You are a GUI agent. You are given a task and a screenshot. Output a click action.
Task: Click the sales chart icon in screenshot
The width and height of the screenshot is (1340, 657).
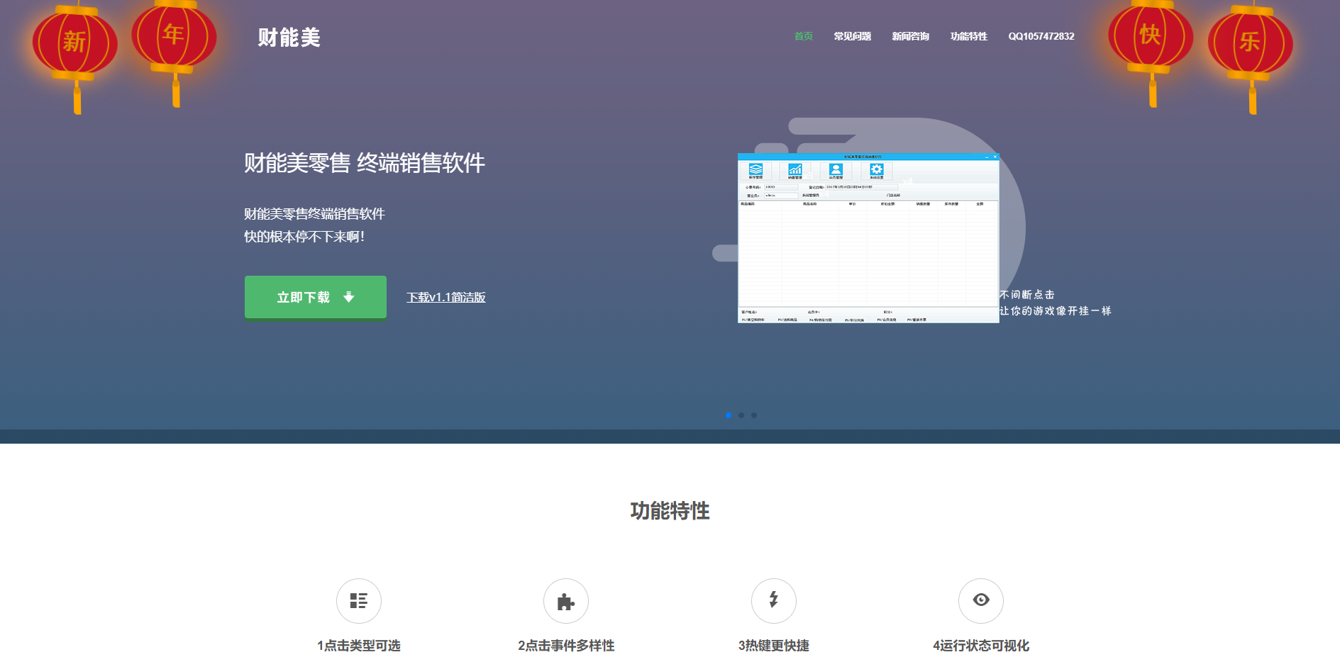795,171
